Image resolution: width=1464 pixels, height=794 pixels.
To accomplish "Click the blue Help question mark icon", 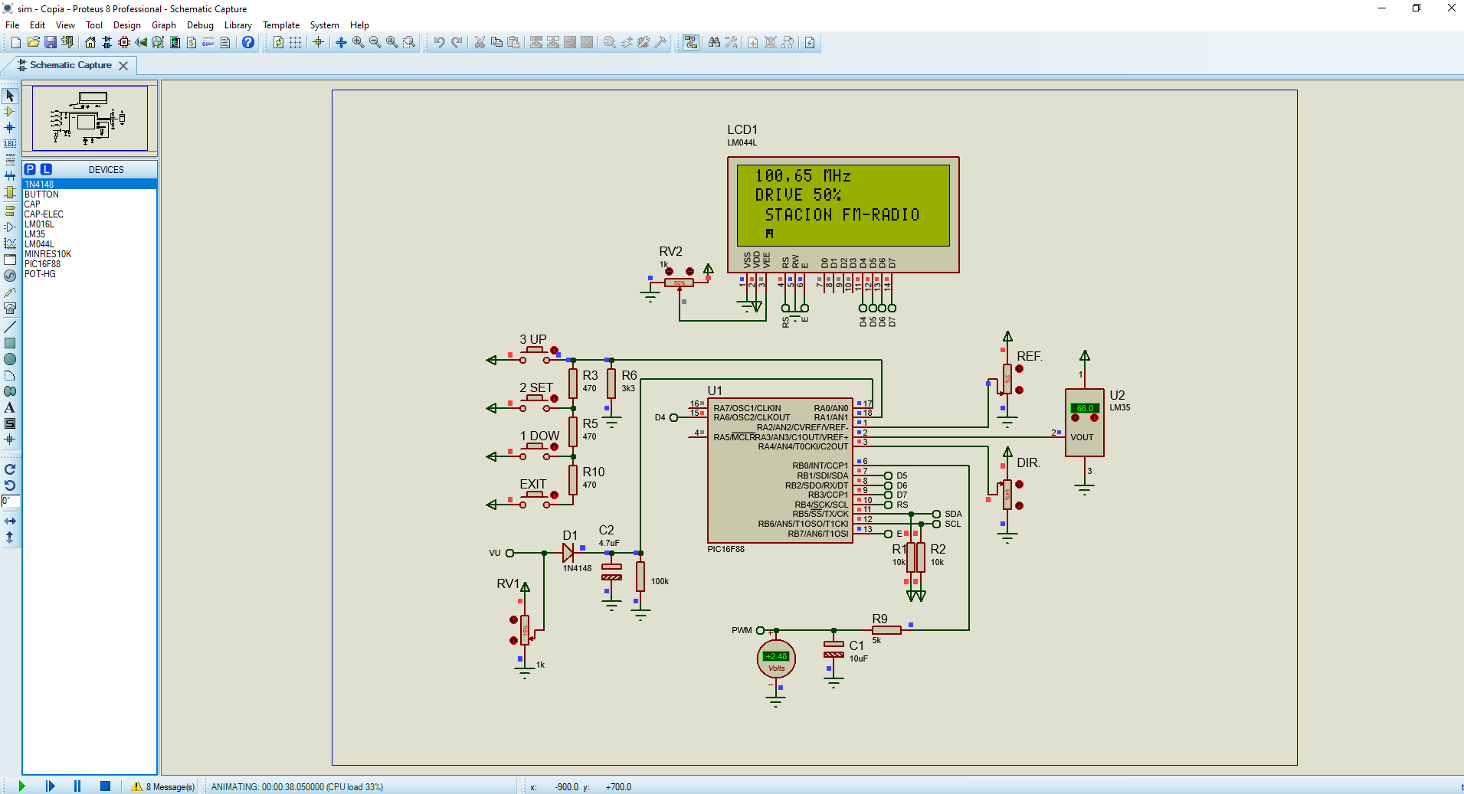I will point(248,43).
